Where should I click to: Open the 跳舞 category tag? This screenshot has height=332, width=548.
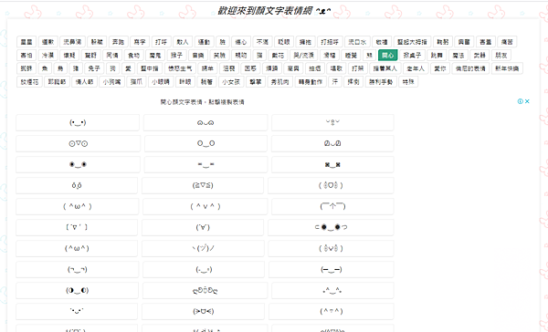click(x=437, y=55)
